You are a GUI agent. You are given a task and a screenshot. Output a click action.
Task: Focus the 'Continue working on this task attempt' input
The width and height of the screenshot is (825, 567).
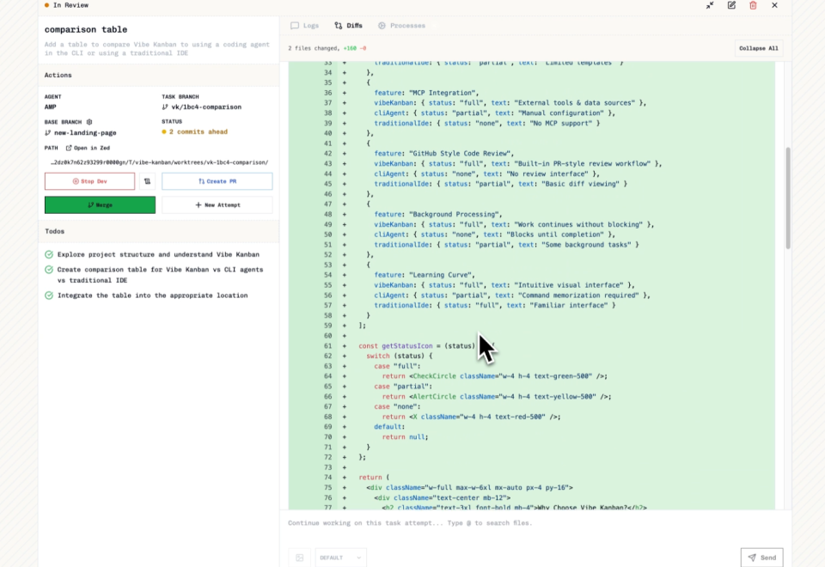coord(535,527)
